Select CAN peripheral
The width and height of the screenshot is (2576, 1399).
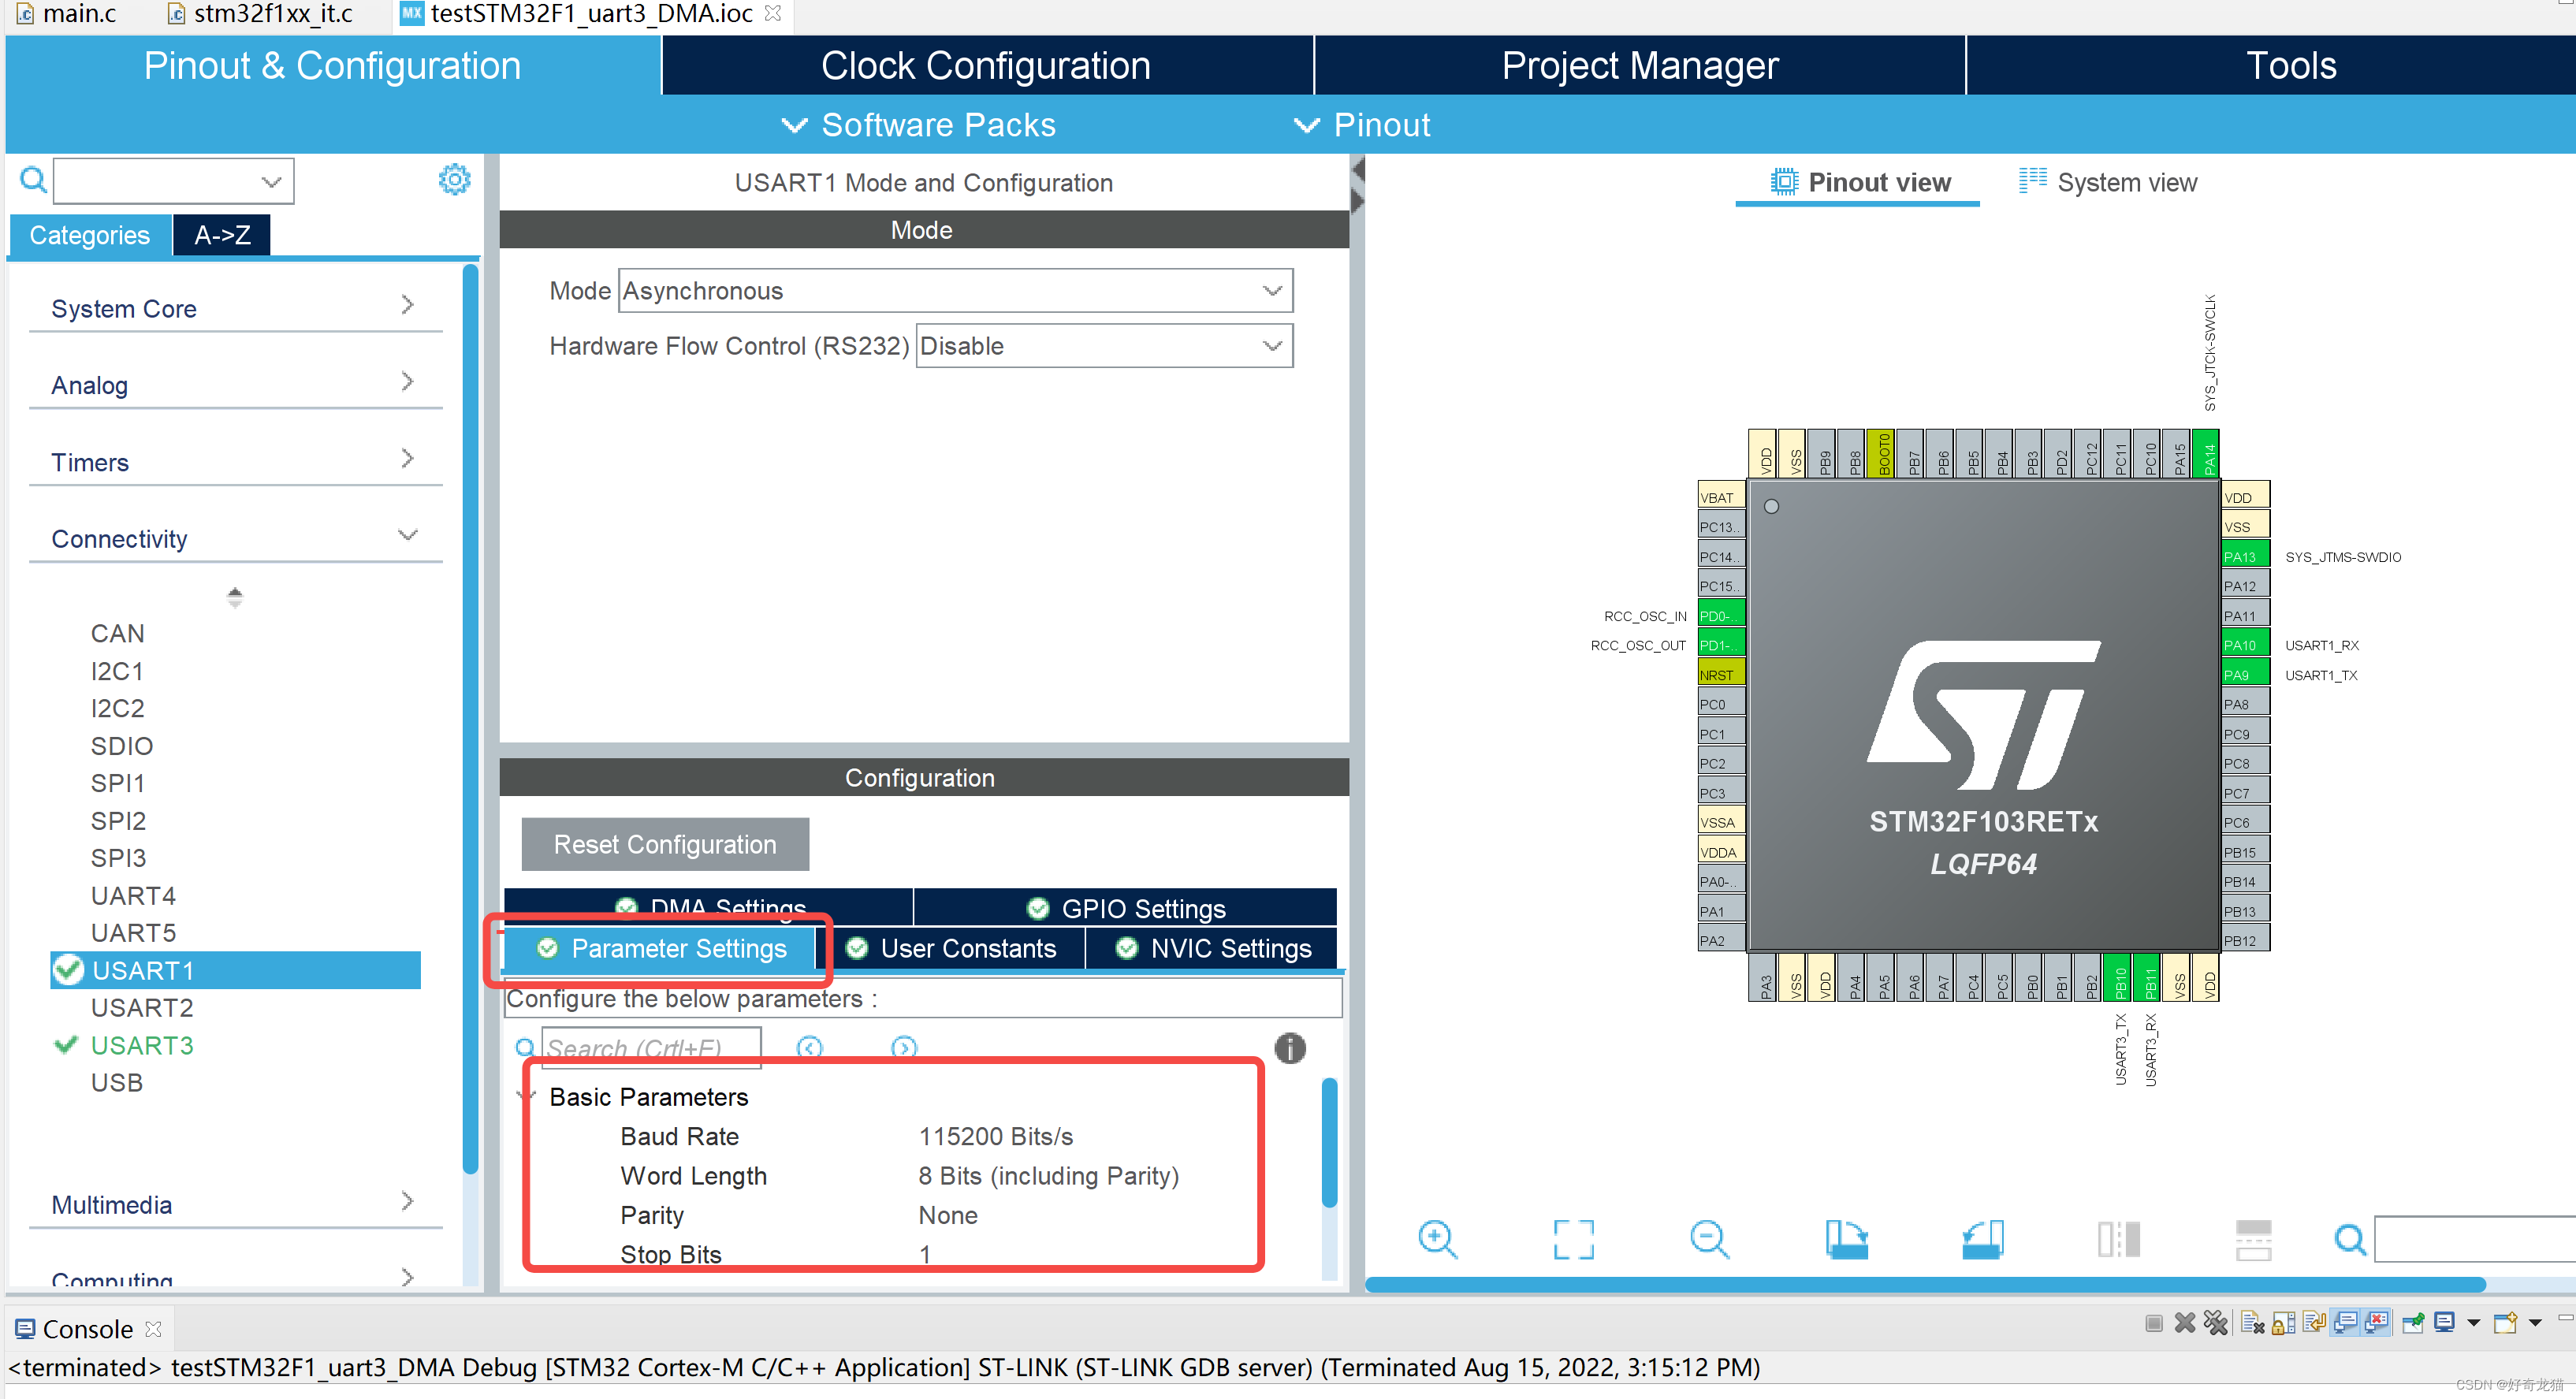118,633
